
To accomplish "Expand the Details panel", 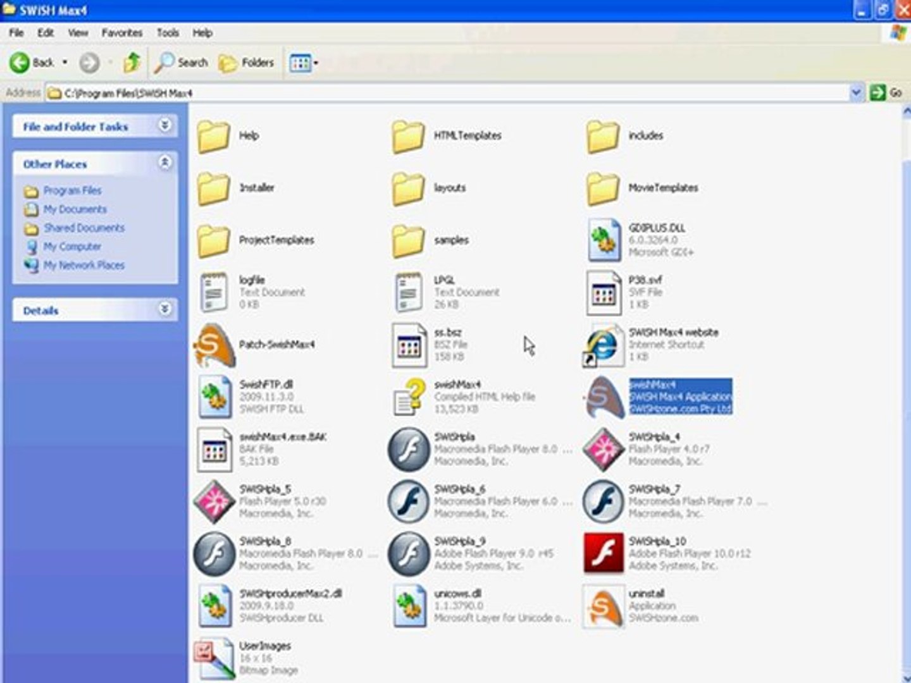I will pos(165,309).
